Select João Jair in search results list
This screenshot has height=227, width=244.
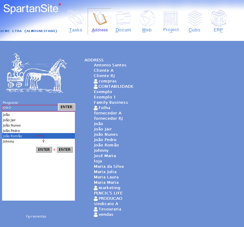pos(38,120)
